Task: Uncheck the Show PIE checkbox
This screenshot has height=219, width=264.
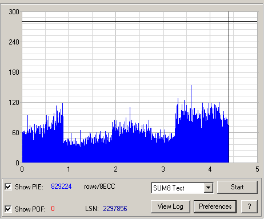Action: click(x=8, y=186)
